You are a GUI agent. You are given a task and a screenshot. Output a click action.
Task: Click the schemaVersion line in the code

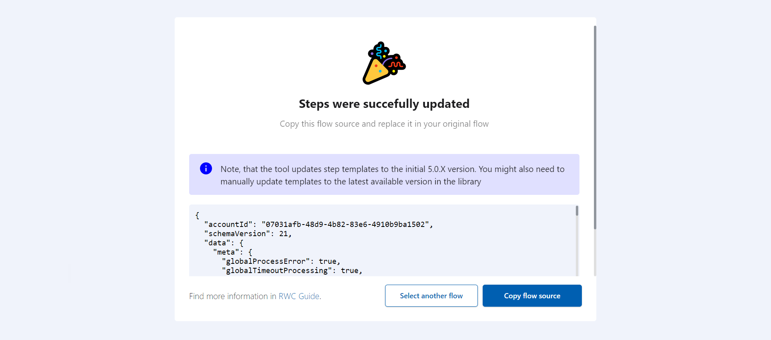(248, 234)
